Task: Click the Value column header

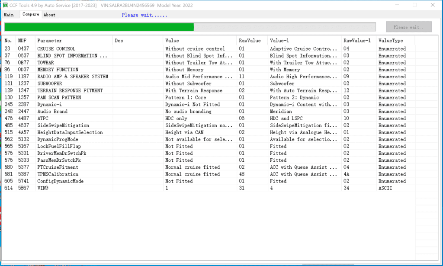Action: coord(172,40)
